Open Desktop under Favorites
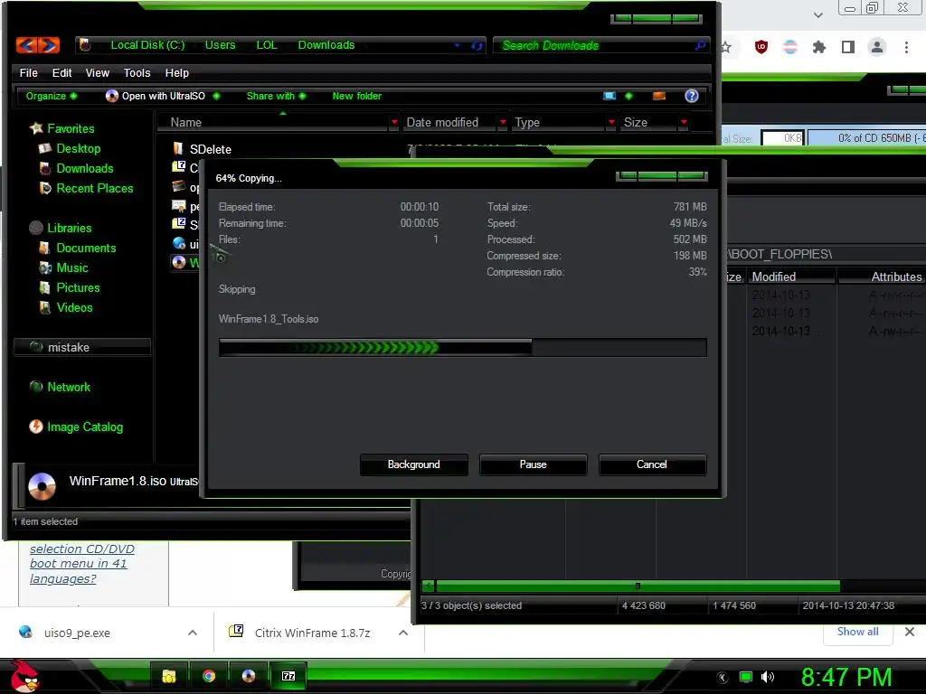926x694 pixels. (79, 149)
